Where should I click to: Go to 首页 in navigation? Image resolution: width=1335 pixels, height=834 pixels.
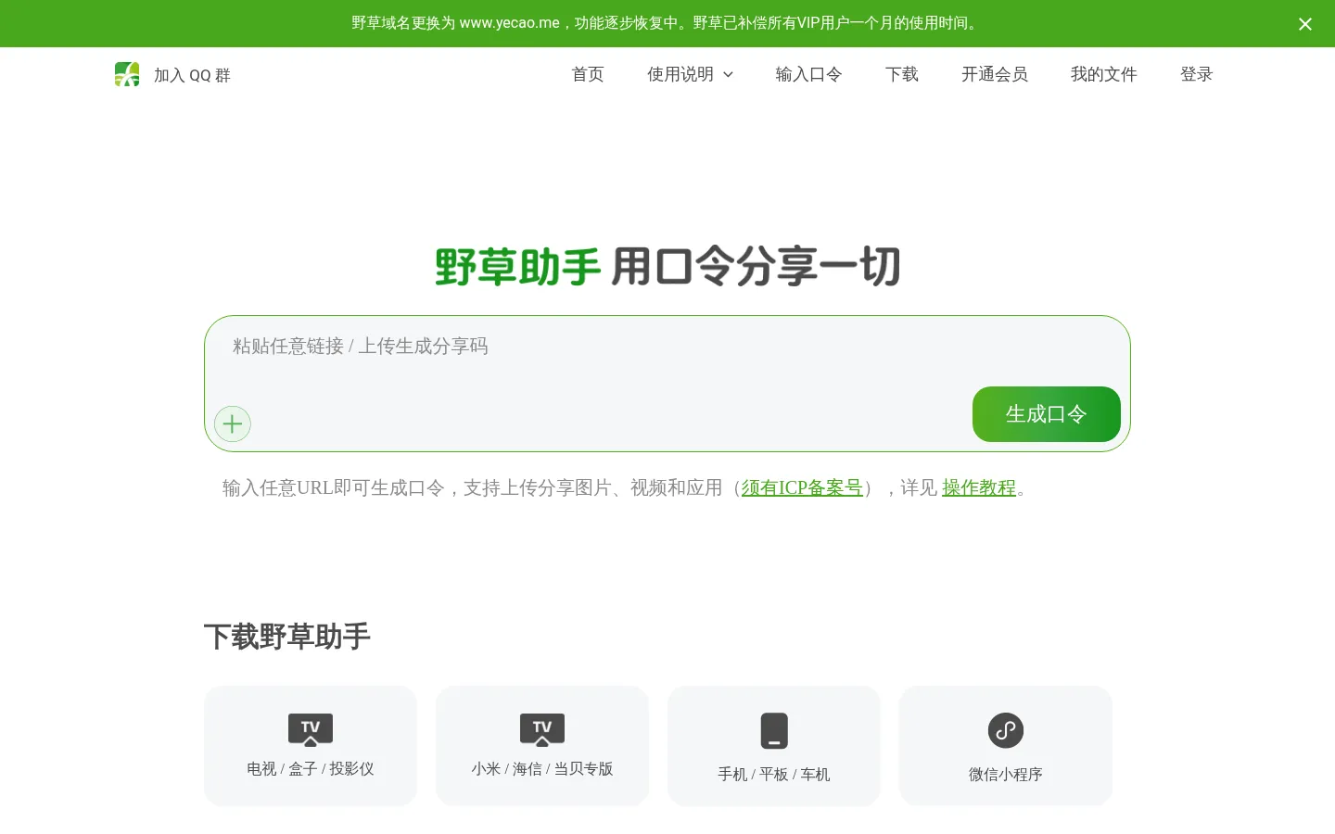pos(588,74)
